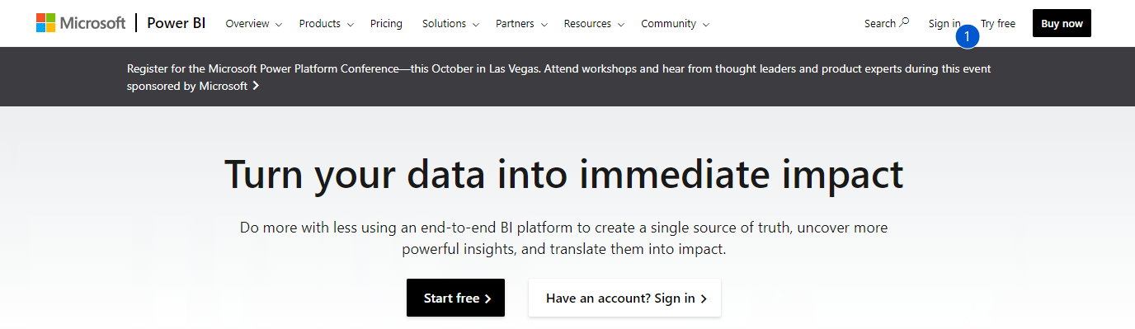Expand the Products dropdown menu
The height and width of the screenshot is (329, 1135).
[x=327, y=23]
